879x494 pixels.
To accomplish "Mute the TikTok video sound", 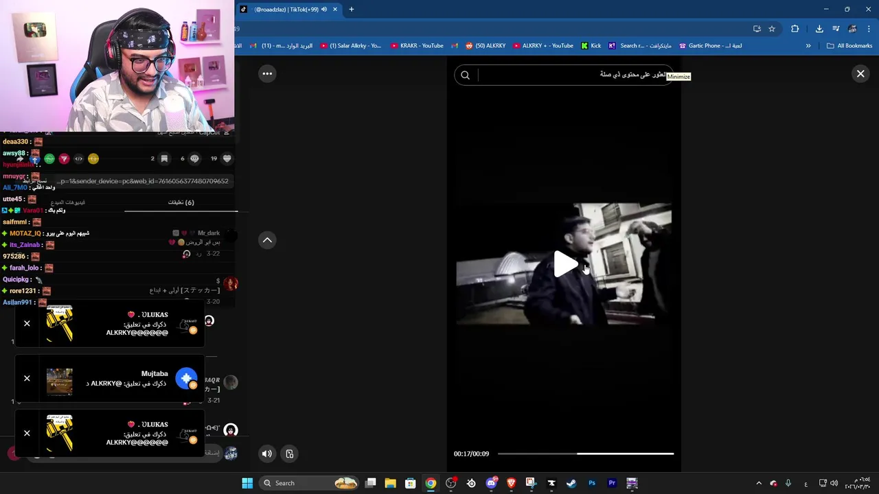I will pyautogui.click(x=267, y=454).
